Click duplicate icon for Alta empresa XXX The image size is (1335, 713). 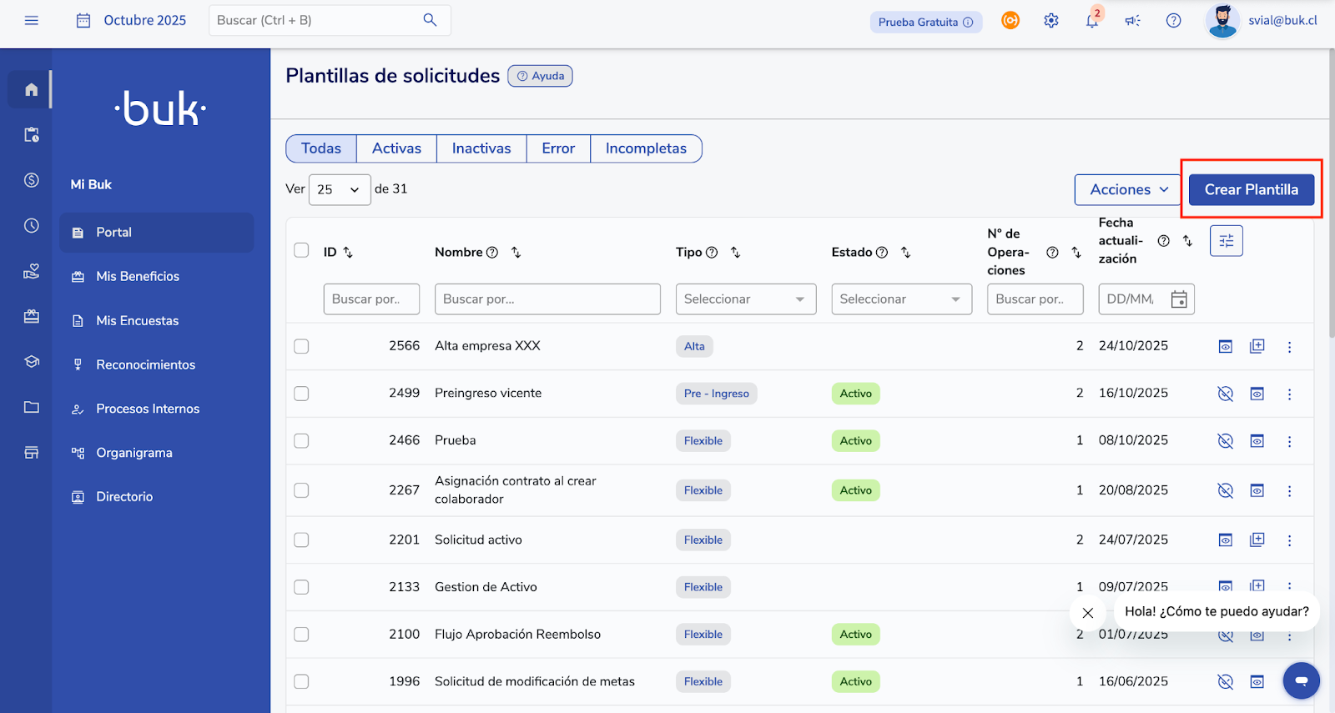point(1257,346)
